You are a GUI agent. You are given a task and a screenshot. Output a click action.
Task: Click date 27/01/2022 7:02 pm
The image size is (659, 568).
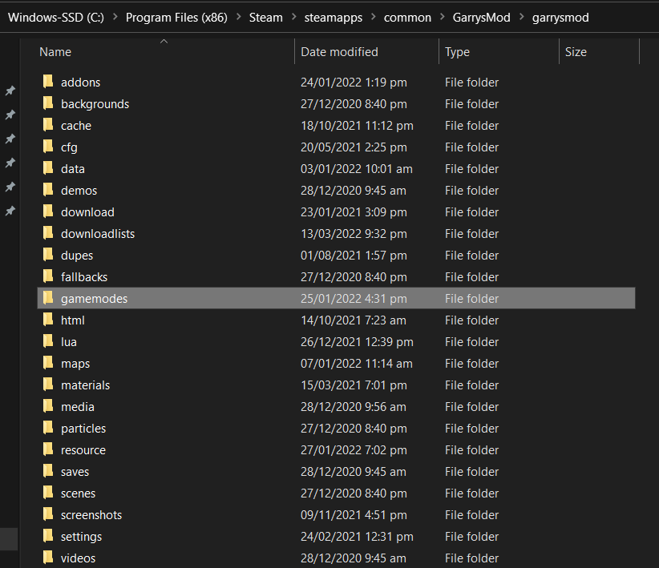pos(354,450)
